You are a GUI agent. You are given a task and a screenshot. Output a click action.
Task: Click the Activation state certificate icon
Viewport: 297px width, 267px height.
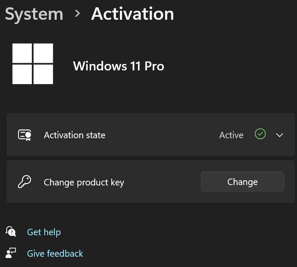(x=24, y=135)
